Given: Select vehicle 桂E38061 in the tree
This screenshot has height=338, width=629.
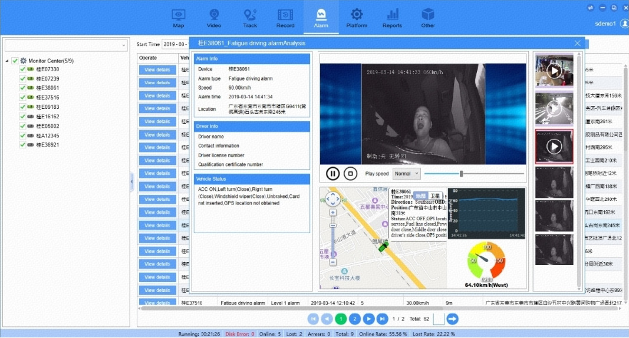Looking at the screenshot, I should [x=47, y=88].
